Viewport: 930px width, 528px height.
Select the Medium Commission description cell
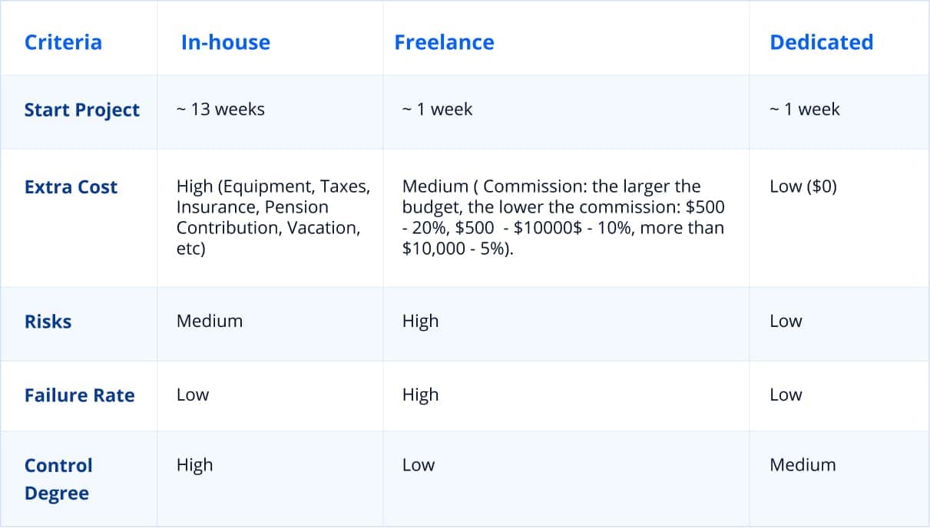tap(563, 218)
